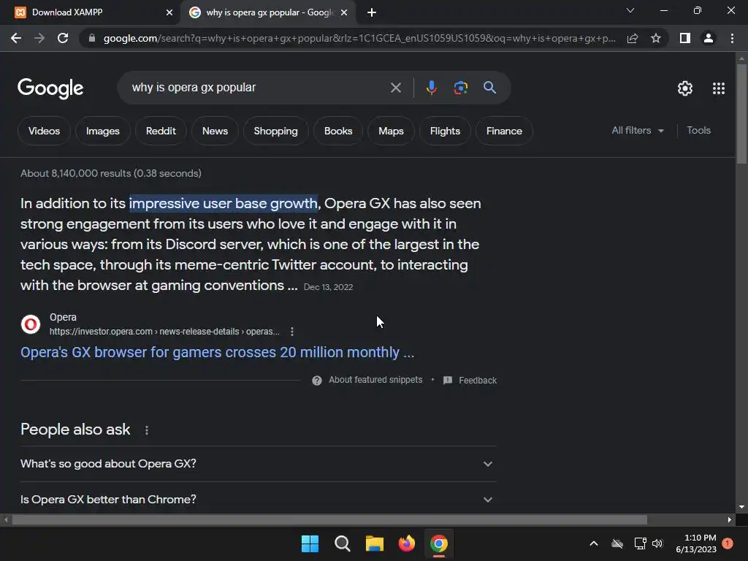
Task: Switch to Finance results
Action: point(504,131)
